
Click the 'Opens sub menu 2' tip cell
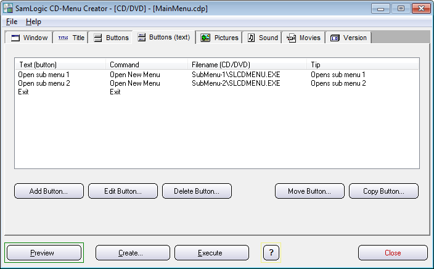point(338,83)
